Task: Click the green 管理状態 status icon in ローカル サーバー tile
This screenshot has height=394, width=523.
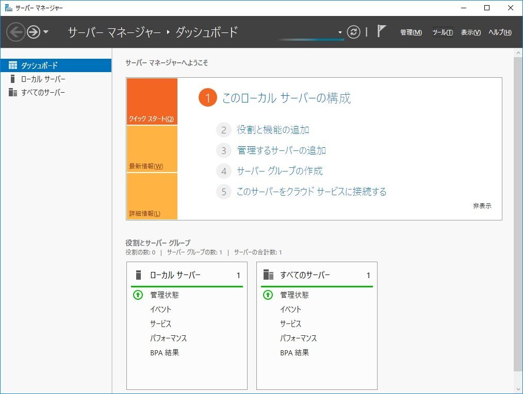Action: (138, 295)
